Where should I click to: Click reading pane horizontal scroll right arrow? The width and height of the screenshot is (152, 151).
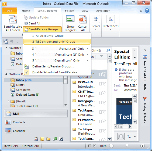[130, 126]
